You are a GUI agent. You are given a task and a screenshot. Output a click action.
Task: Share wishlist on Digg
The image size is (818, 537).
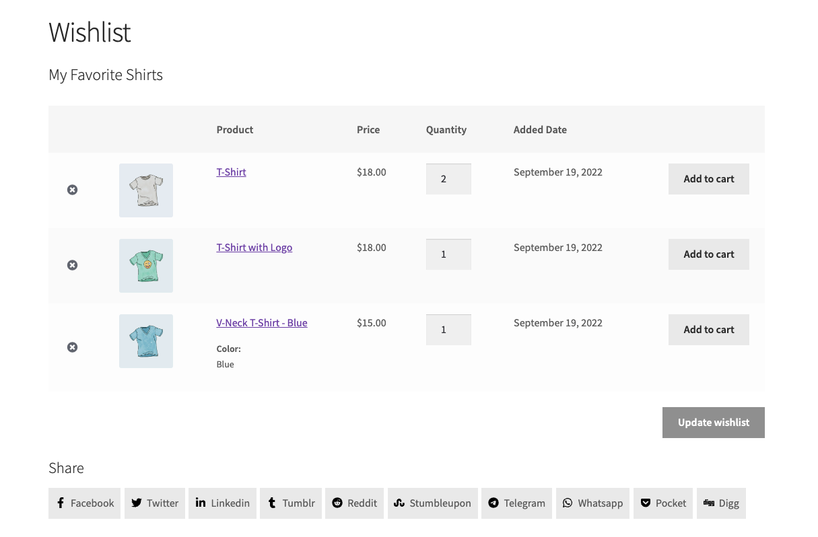click(x=721, y=503)
